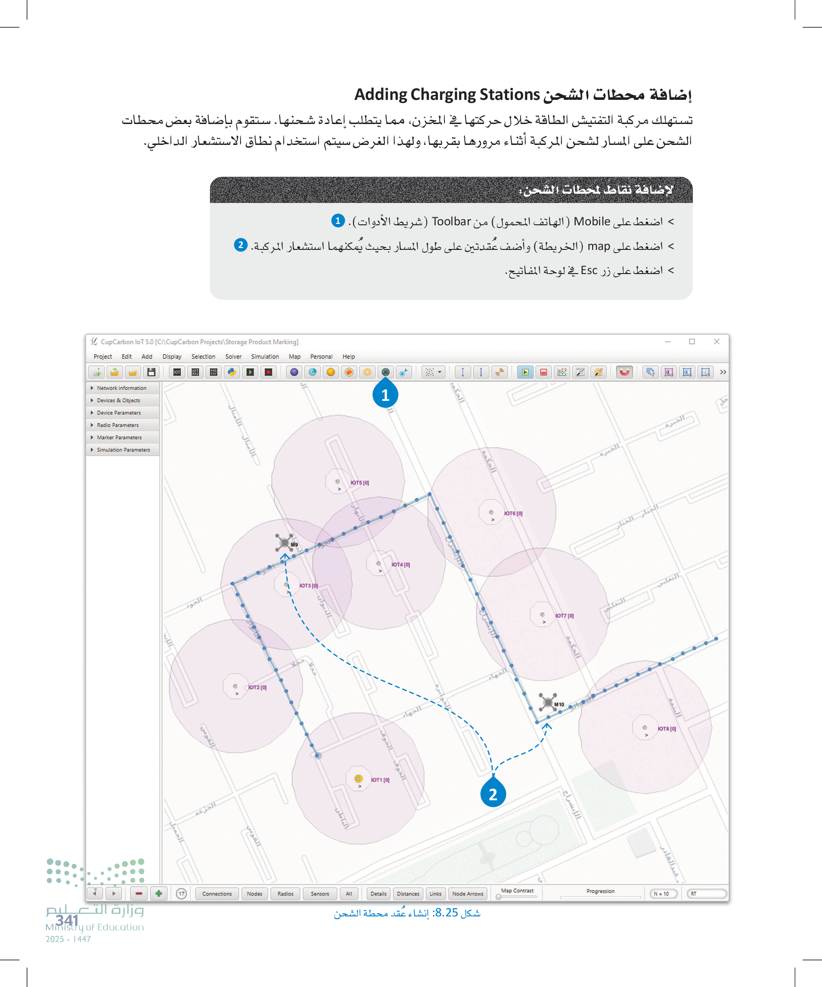Select the IOT1 sensor node on map

click(x=359, y=779)
